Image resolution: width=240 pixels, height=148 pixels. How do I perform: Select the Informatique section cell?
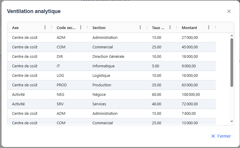point(103,66)
